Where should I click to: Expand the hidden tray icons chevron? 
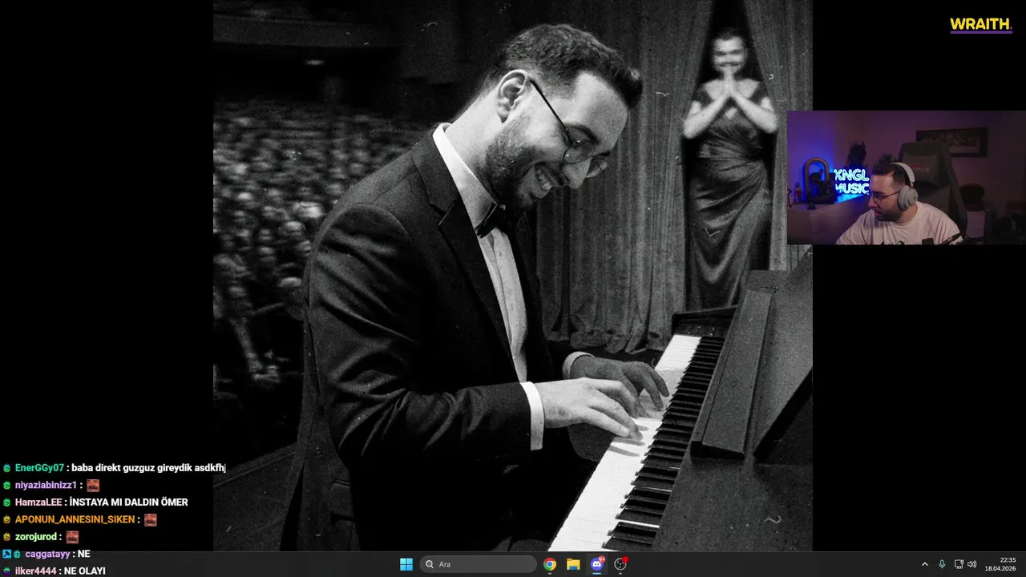pyautogui.click(x=924, y=564)
